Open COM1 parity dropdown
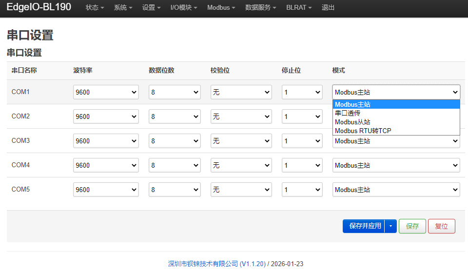Image resolution: width=468 pixels, height=272 pixels. 241,92
